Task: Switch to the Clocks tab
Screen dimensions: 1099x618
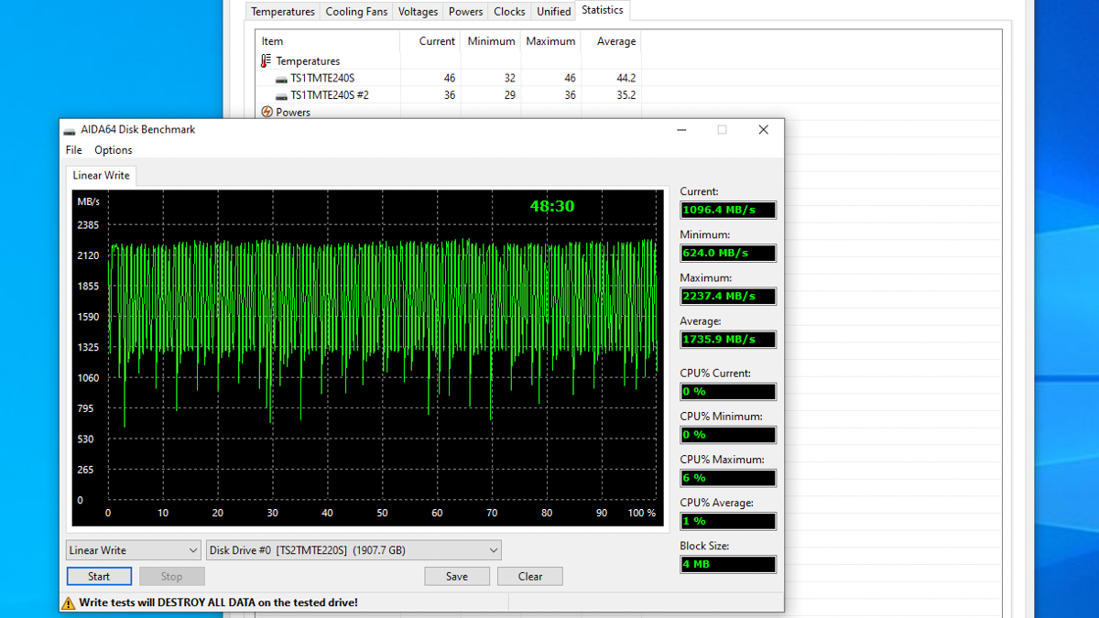Action: [x=509, y=12]
